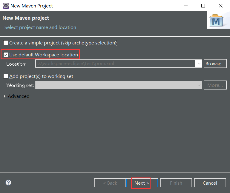Viewport: 230px width, 193px height.
Task: Click the Maven M wizard banner icon
Action: pyautogui.click(x=216, y=21)
